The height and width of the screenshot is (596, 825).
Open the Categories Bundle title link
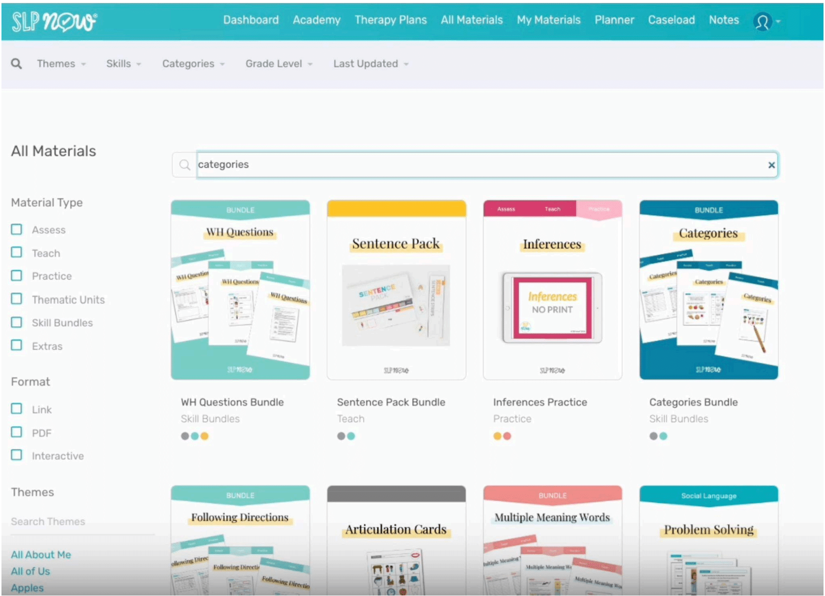tap(694, 402)
